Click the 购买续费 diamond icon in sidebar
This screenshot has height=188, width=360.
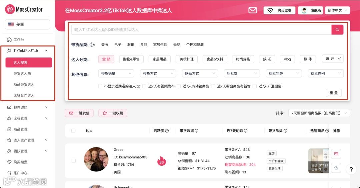(x=9, y=162)
